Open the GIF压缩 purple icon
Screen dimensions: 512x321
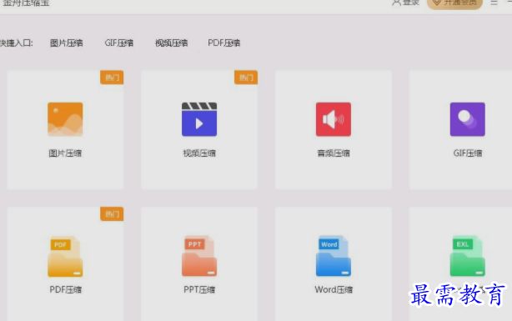tap(468, 119)
